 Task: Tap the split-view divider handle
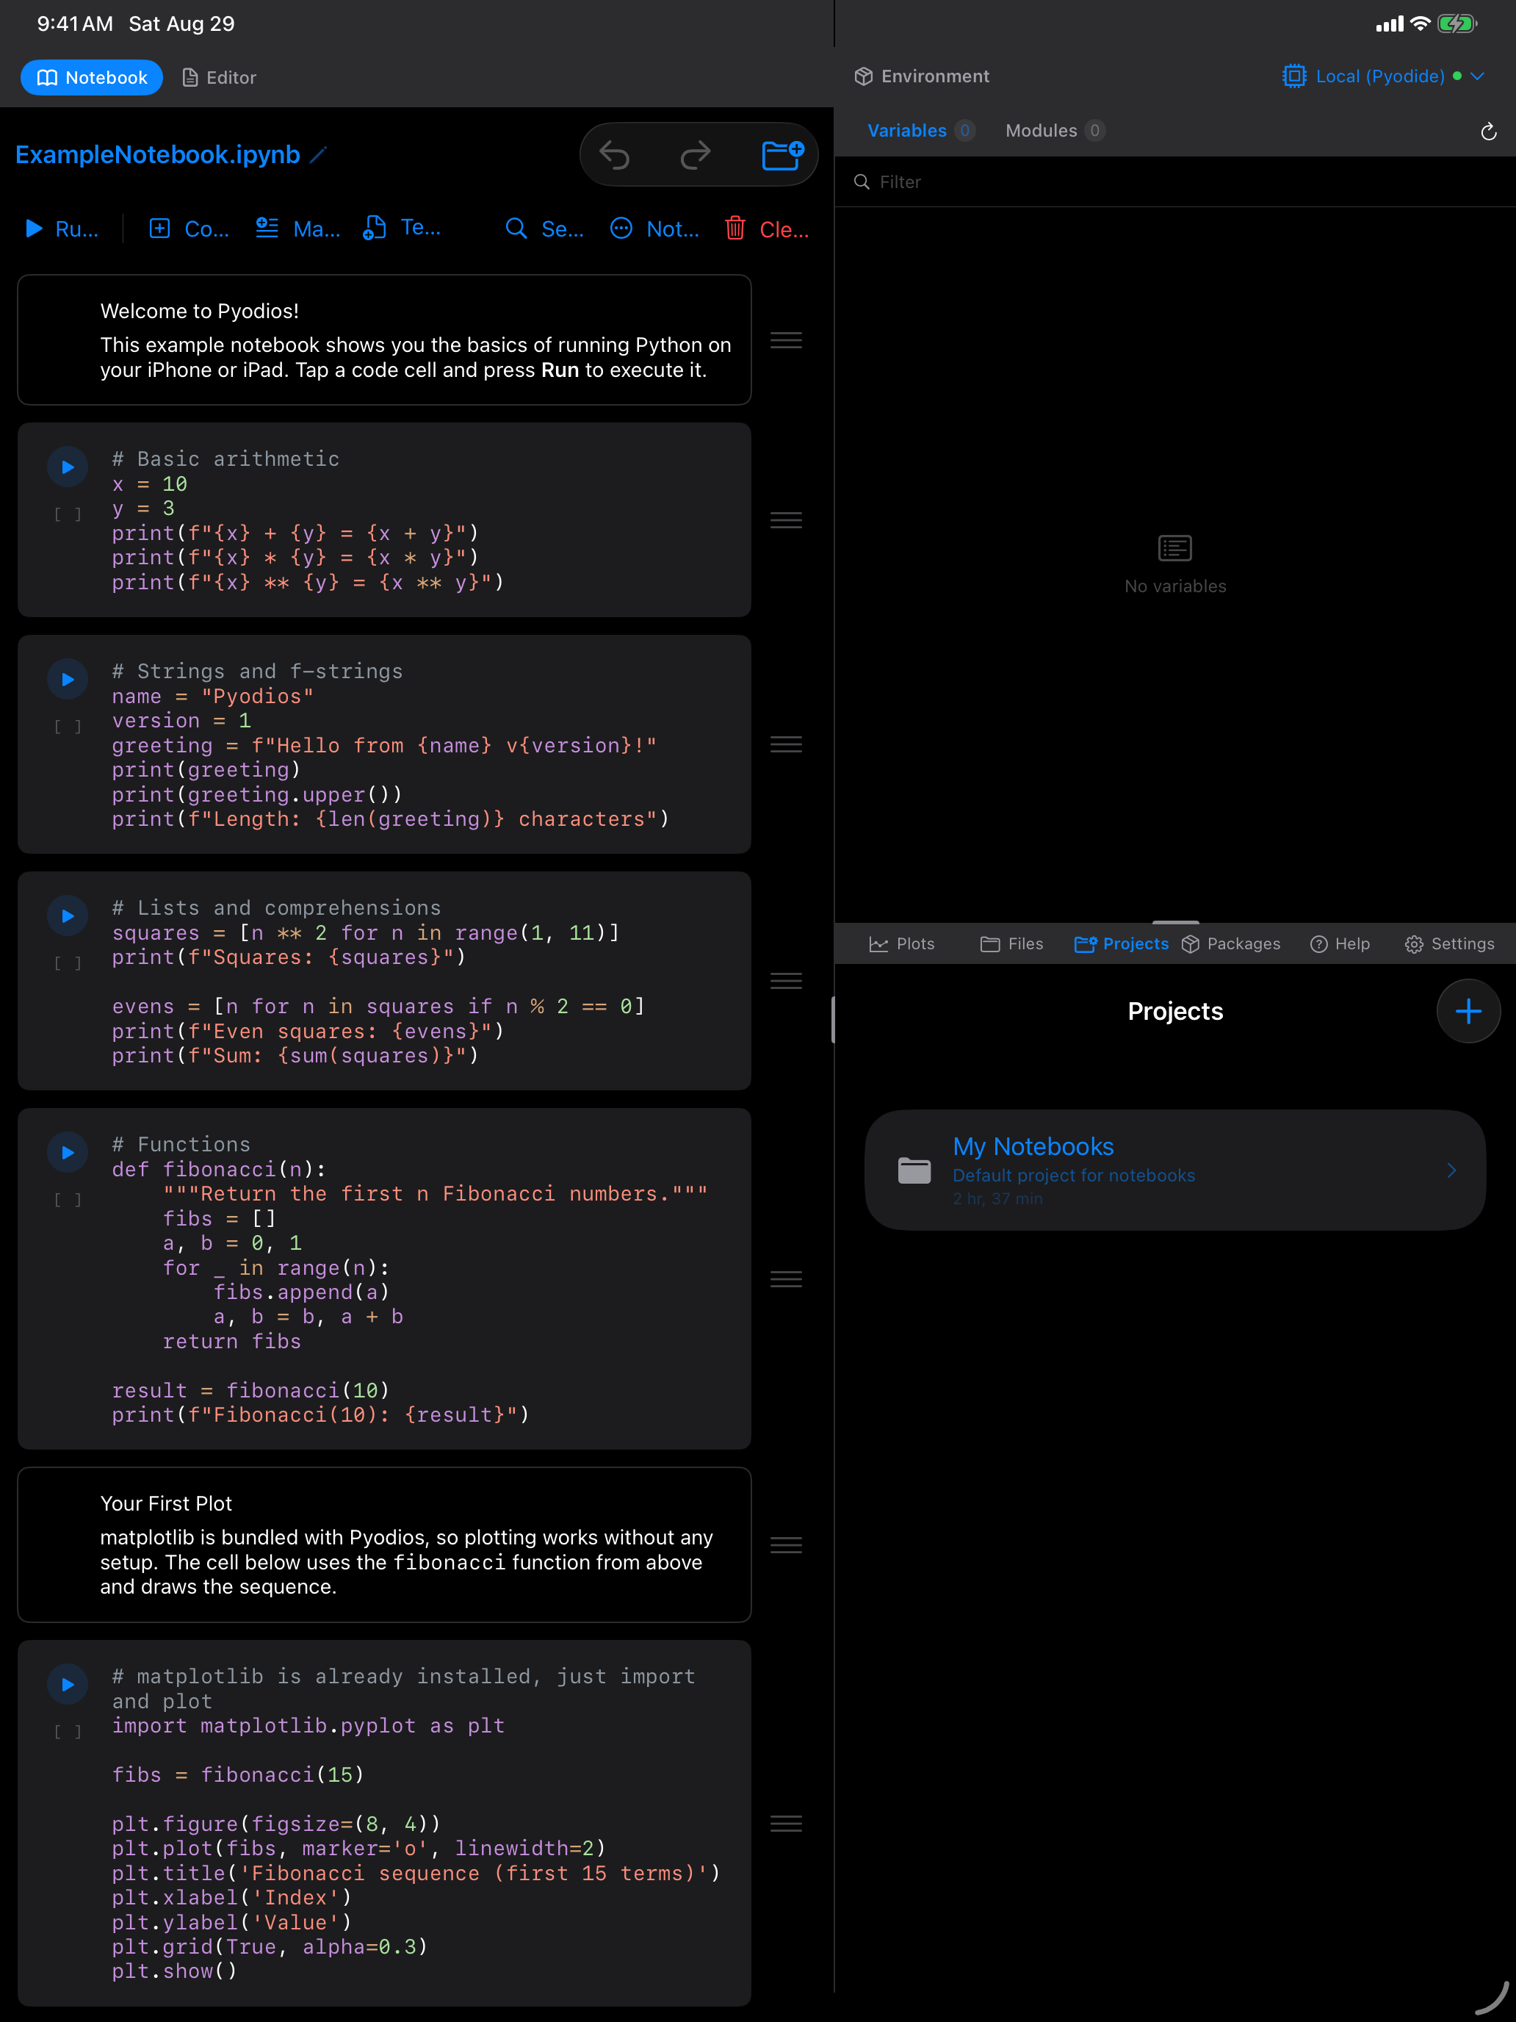(834, 1019)
